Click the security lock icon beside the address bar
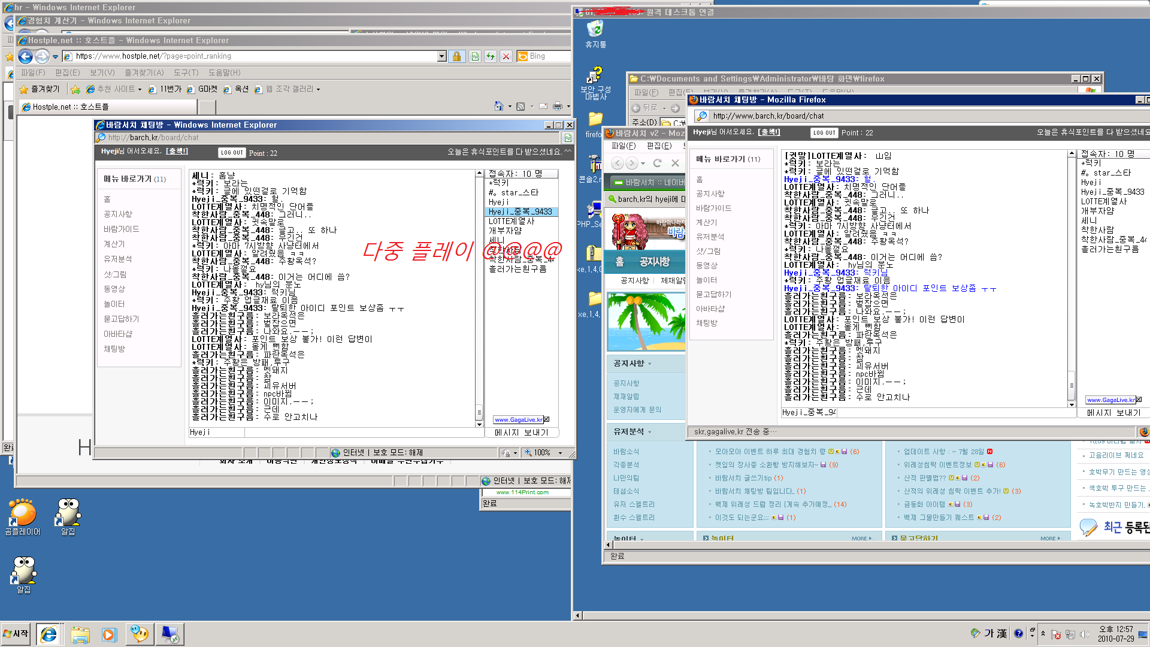1150x647 pixels. click(456, 56)
